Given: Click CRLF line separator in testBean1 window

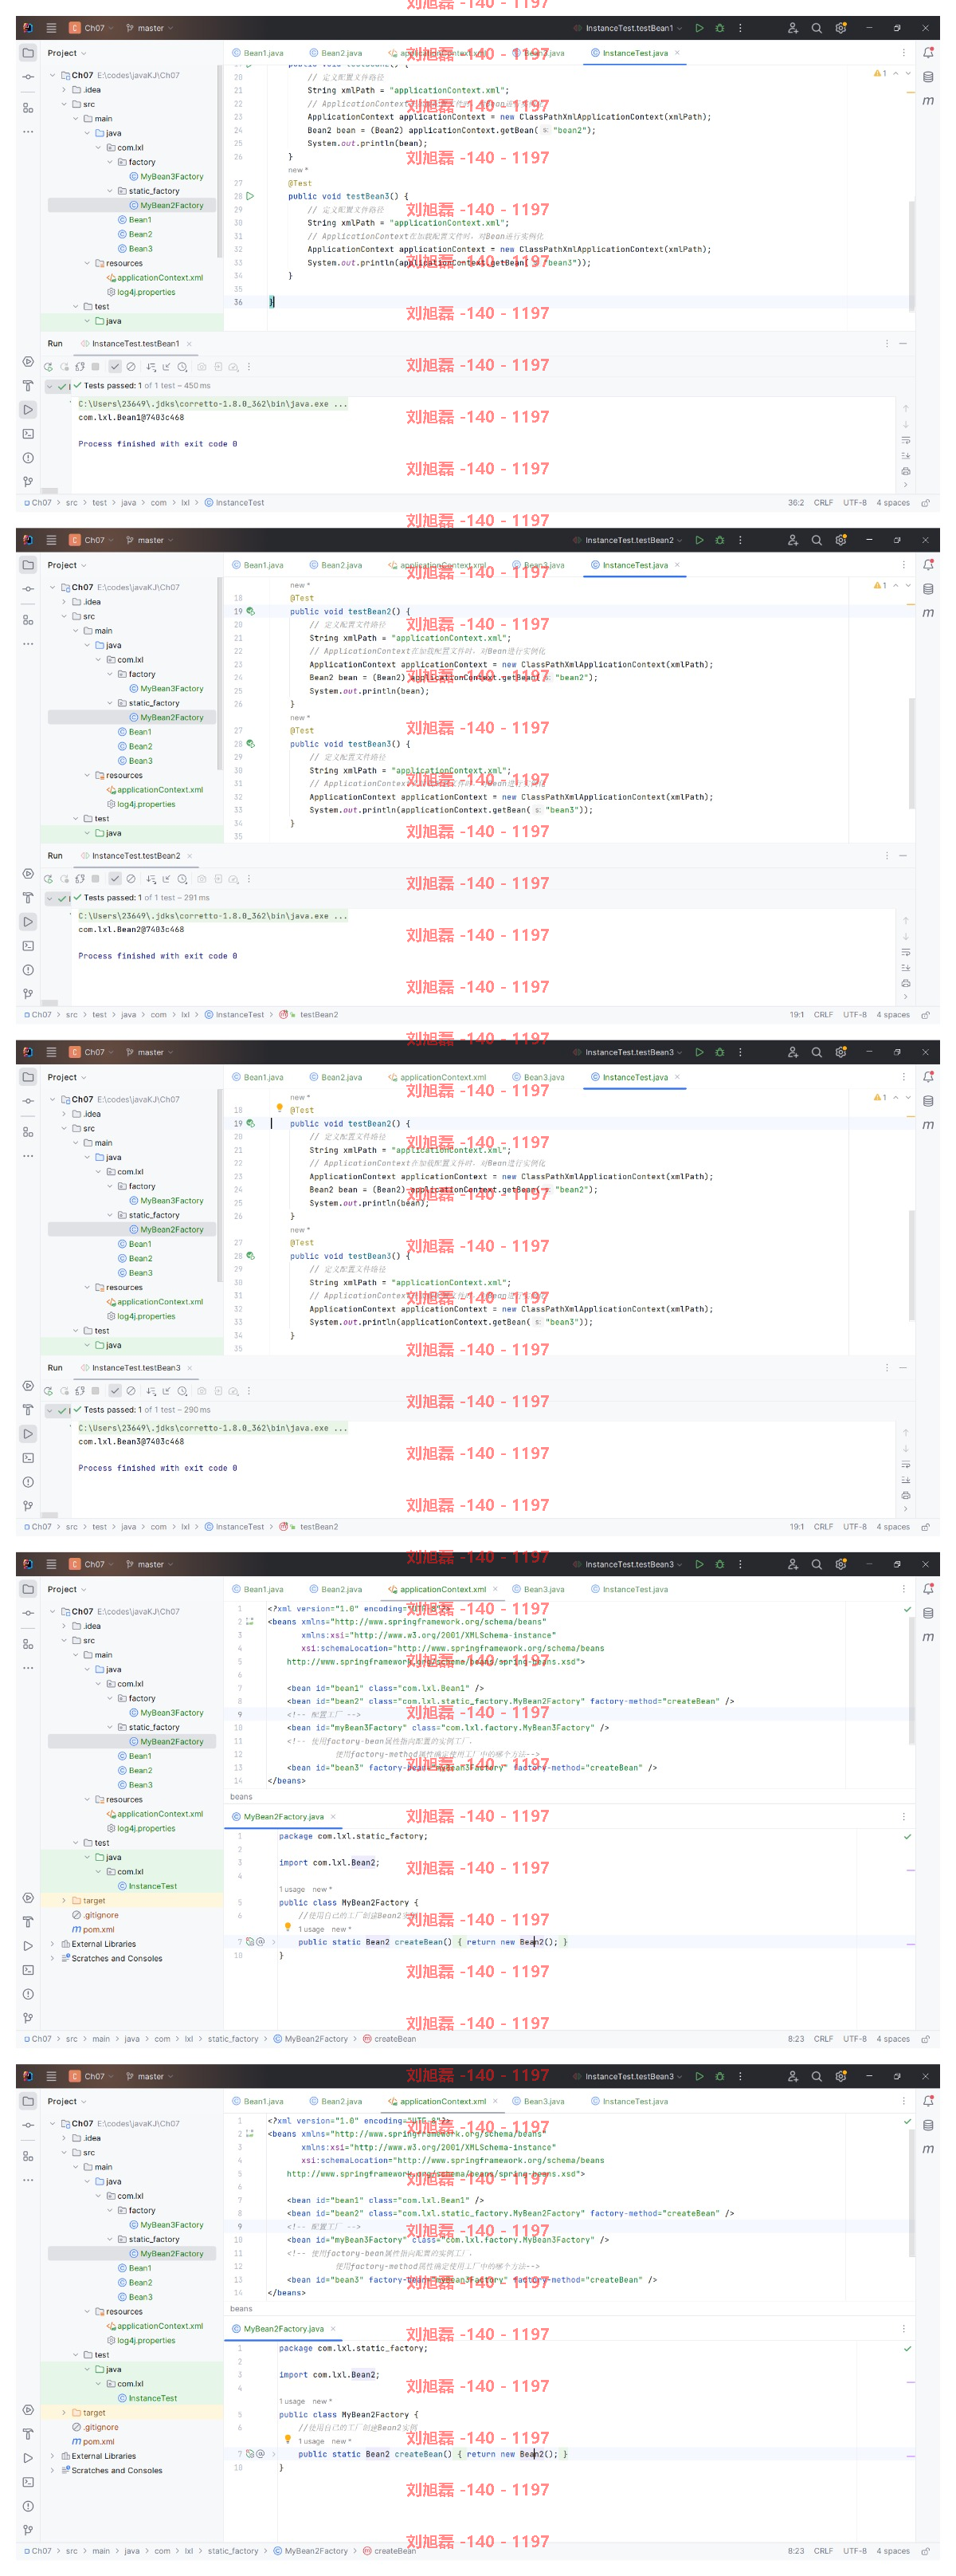Looking at the screenshot, I should point(823,503).
